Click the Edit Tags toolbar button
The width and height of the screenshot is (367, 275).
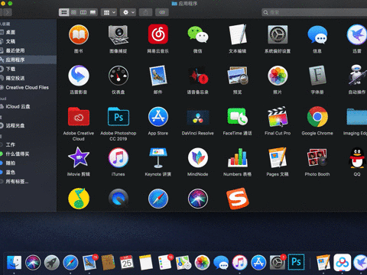pos(162,12)
